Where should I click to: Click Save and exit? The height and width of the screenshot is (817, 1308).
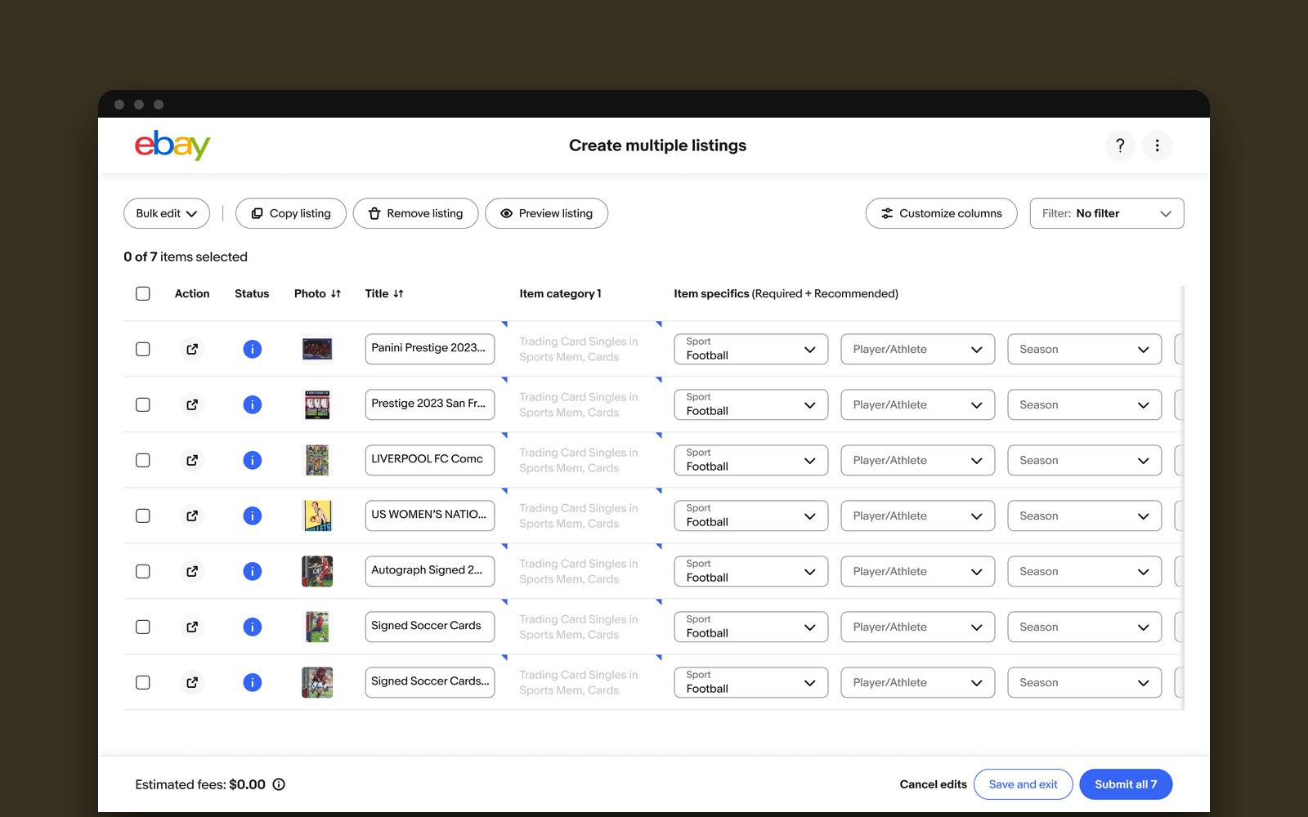click(x=1024, y=784)
